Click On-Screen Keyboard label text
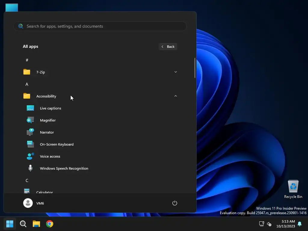308x231 pixels. 57,144
